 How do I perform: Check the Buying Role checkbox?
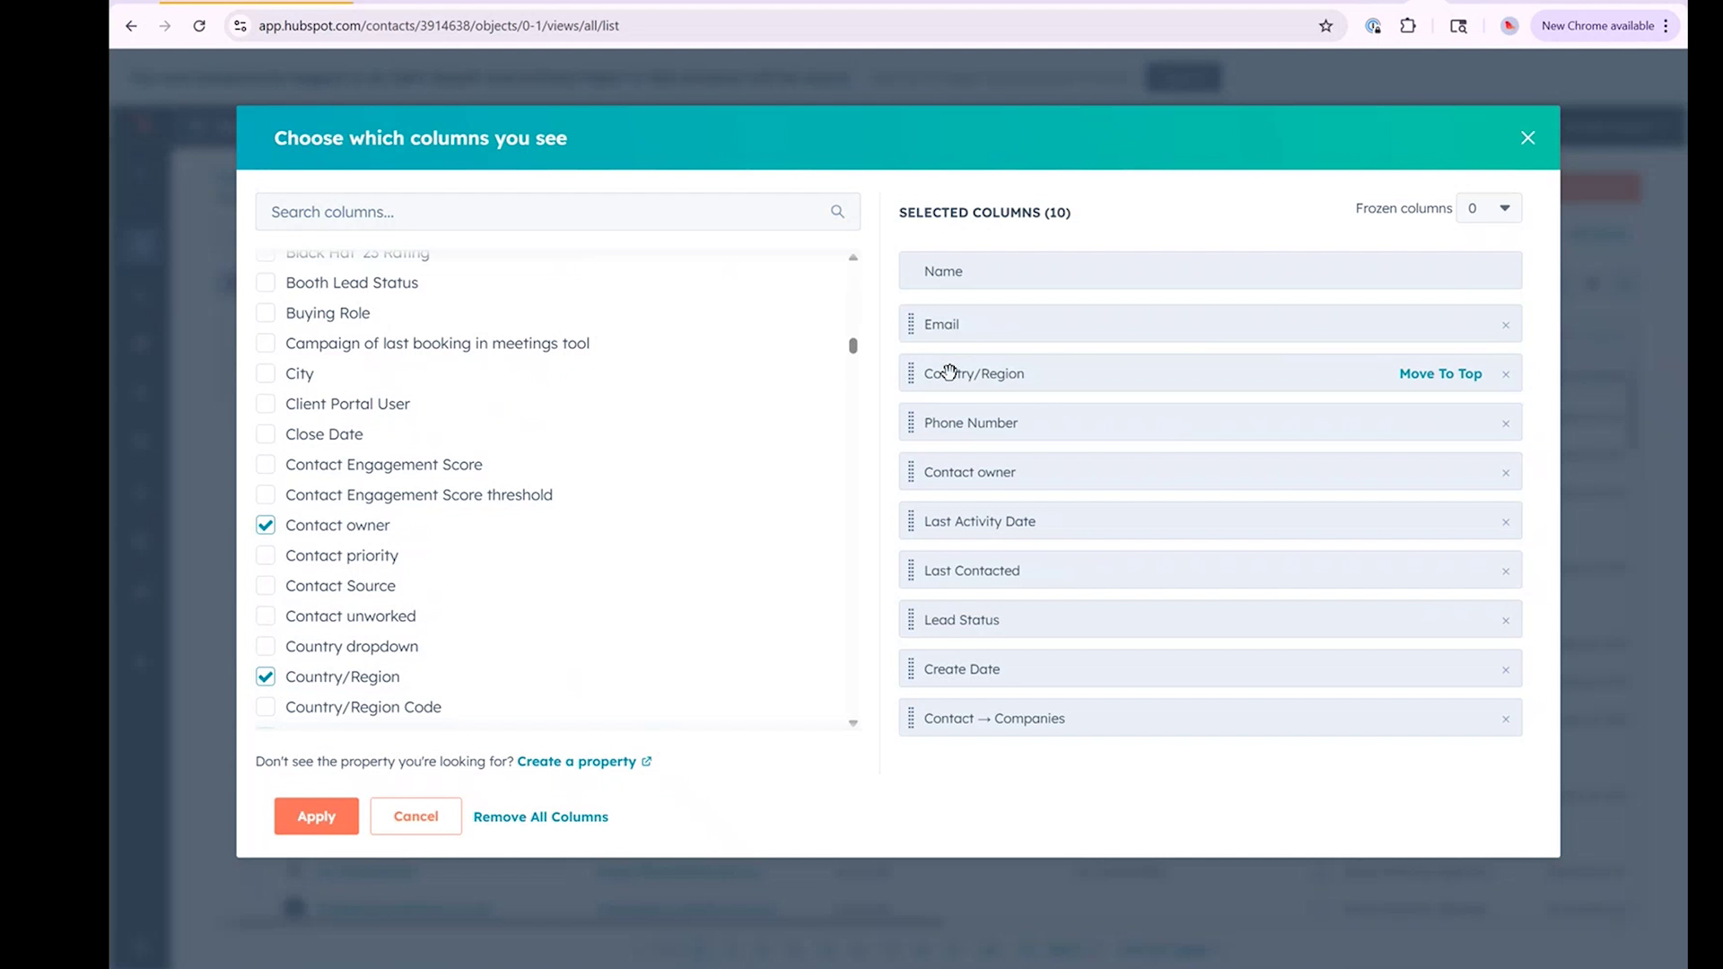[266, 312]
